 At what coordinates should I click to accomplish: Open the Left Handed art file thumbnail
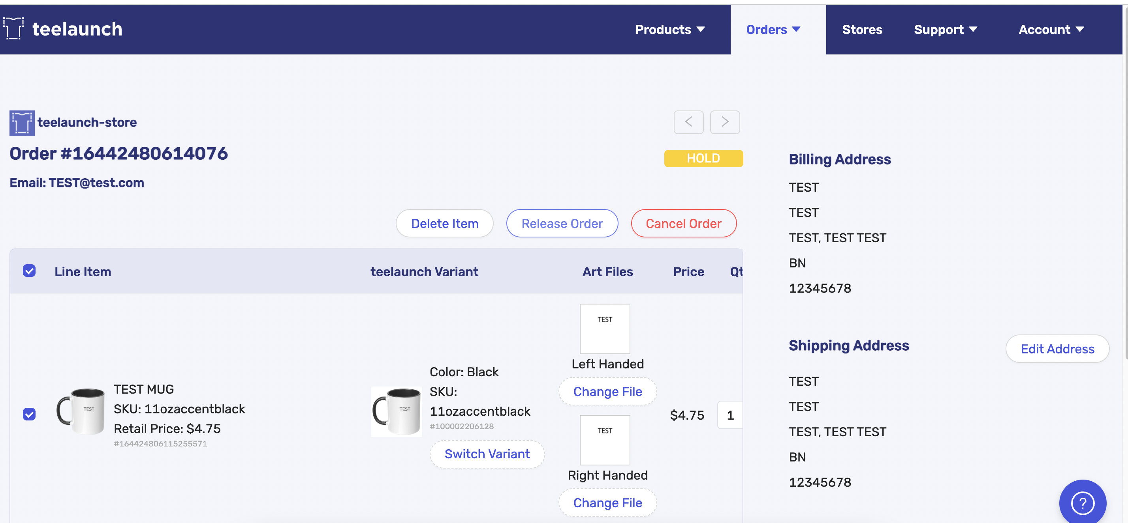605,329
